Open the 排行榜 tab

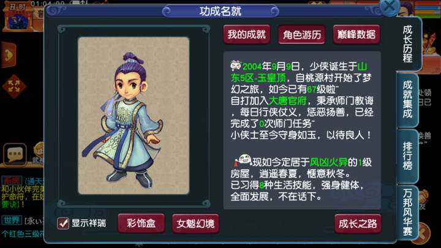click(x=407, y=156)
